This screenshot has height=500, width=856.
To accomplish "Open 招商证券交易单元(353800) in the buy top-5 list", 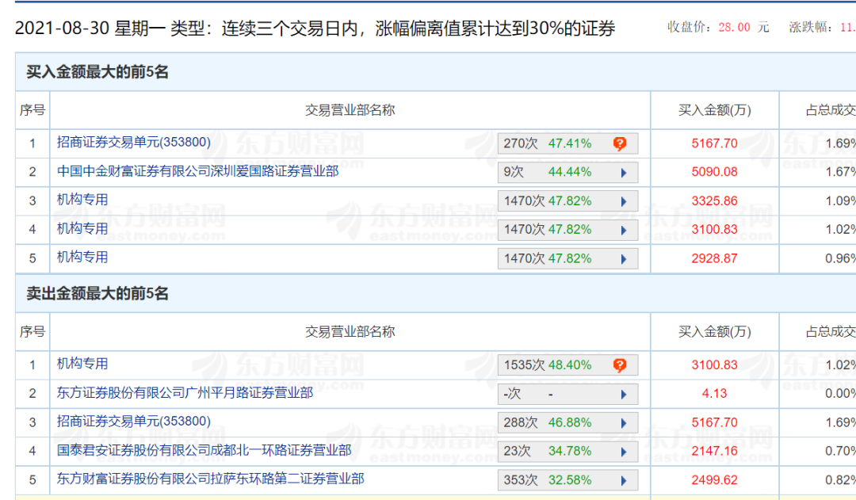I will 133,143.
